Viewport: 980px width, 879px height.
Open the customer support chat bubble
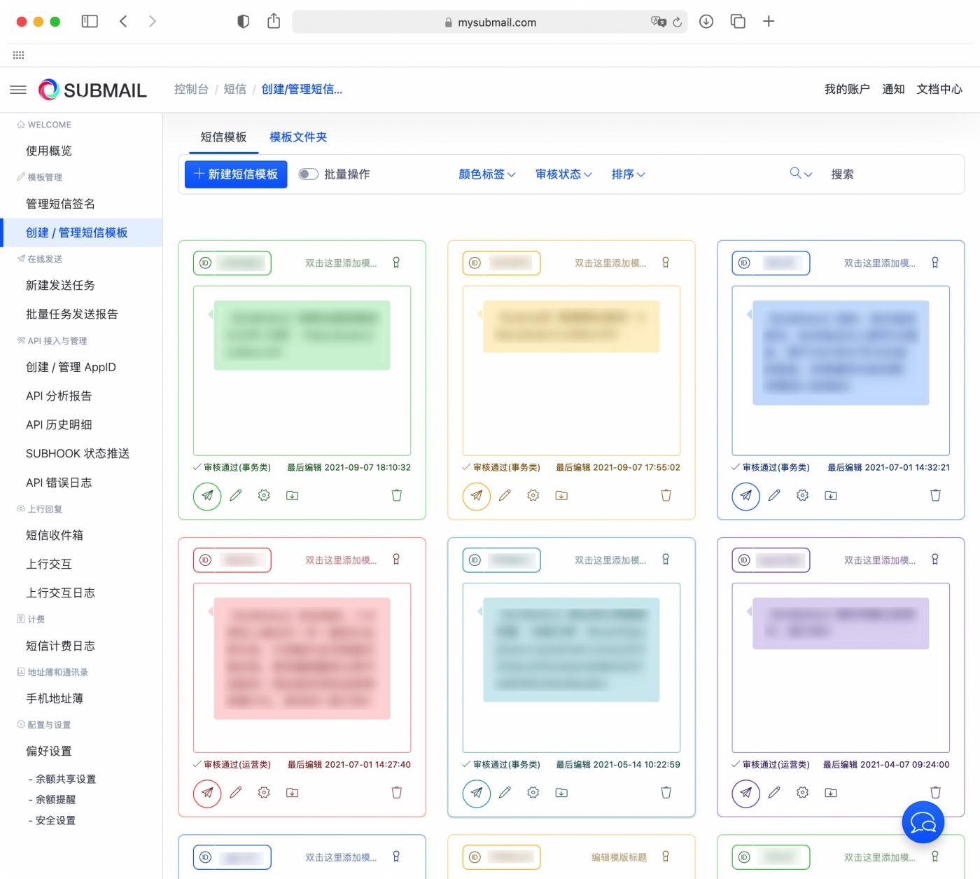pos(923,822)
